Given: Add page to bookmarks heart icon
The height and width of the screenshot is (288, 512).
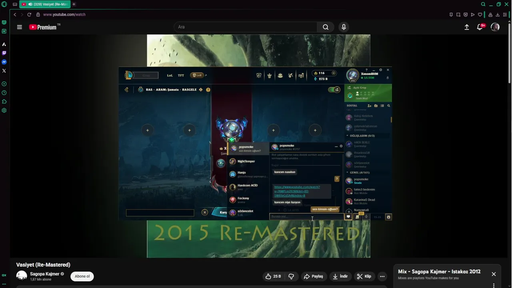Looking at the screenshot, I should coord(480,15).
